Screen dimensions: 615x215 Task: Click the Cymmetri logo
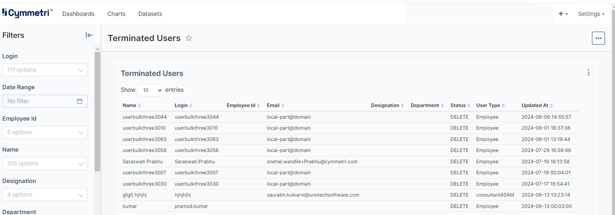pos(27,13)
